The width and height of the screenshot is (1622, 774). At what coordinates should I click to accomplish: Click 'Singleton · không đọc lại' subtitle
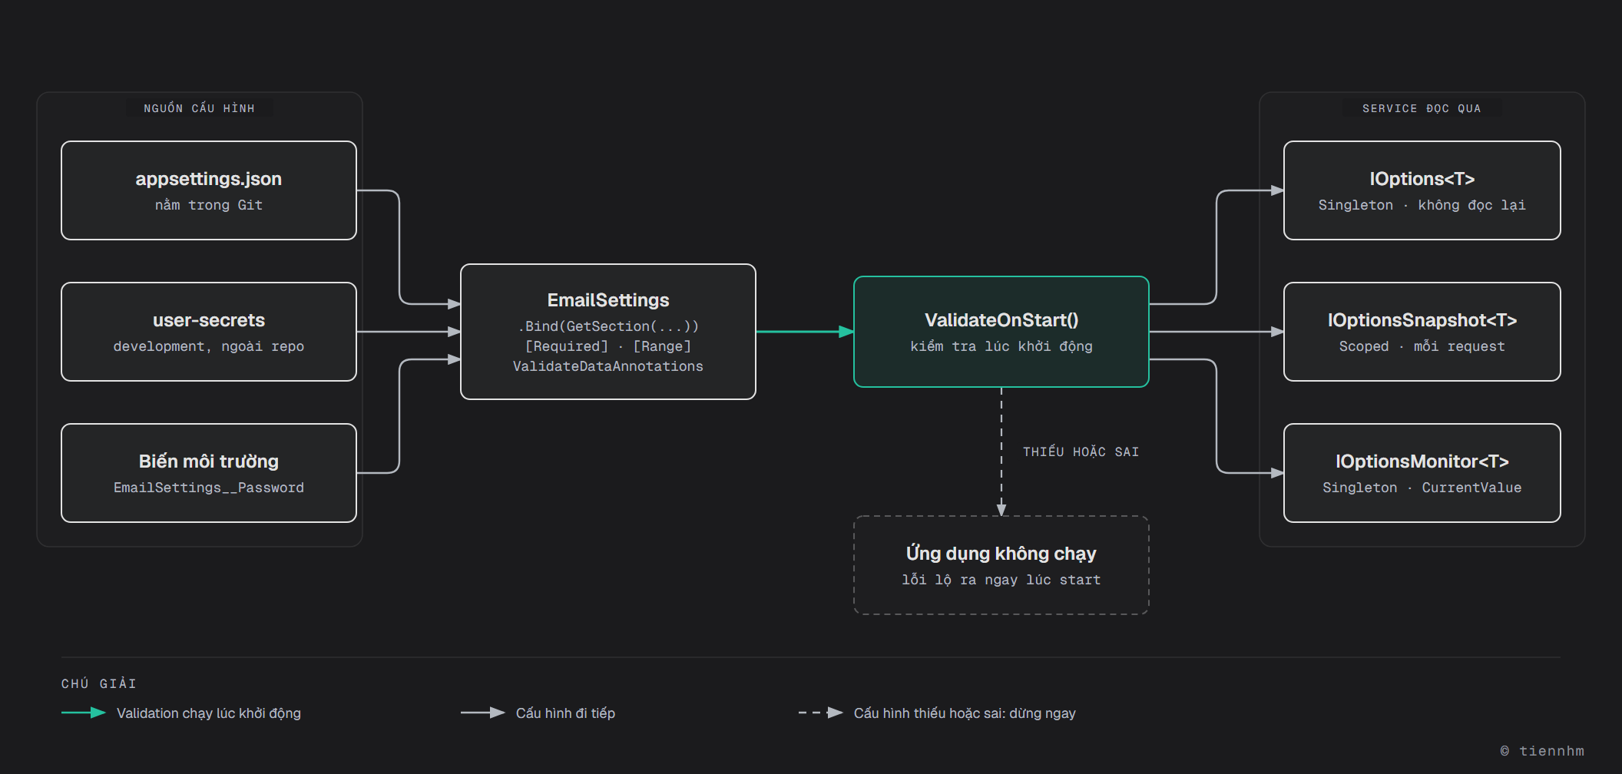pyautogui.click(x=1422, y=205)
